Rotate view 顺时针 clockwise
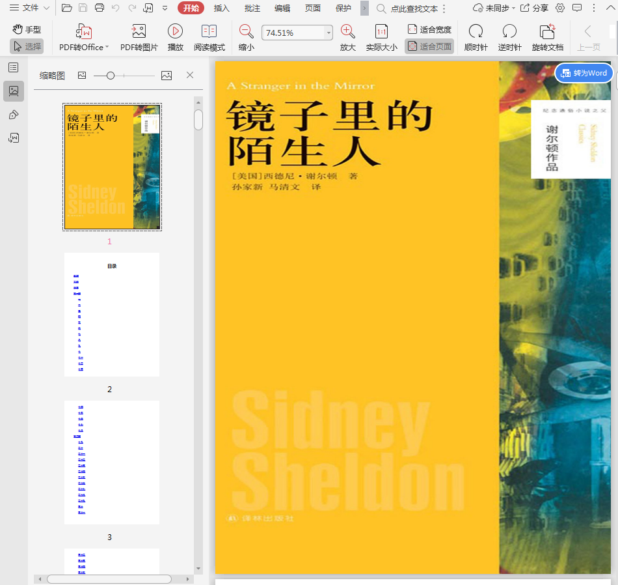This screenshot has width=618, height=585. pyautogui.click(x=476, y=38)
